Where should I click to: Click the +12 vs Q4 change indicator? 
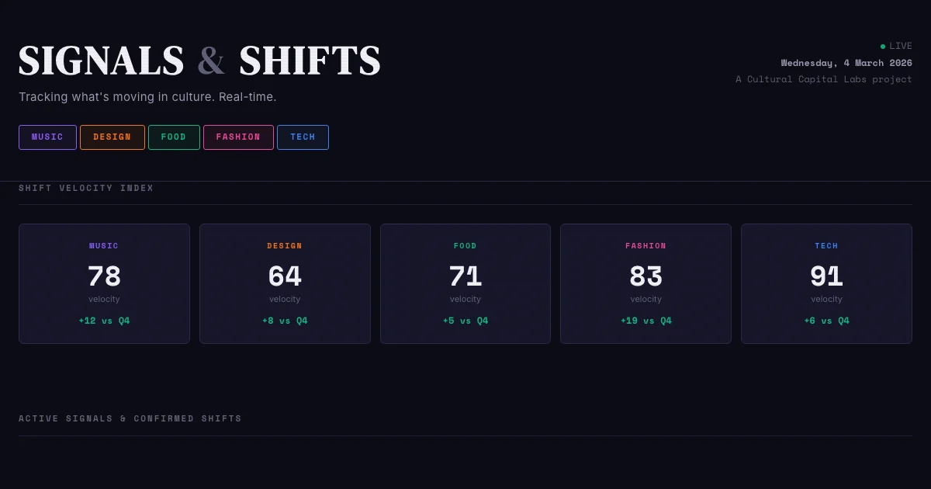tap(104, 321)
